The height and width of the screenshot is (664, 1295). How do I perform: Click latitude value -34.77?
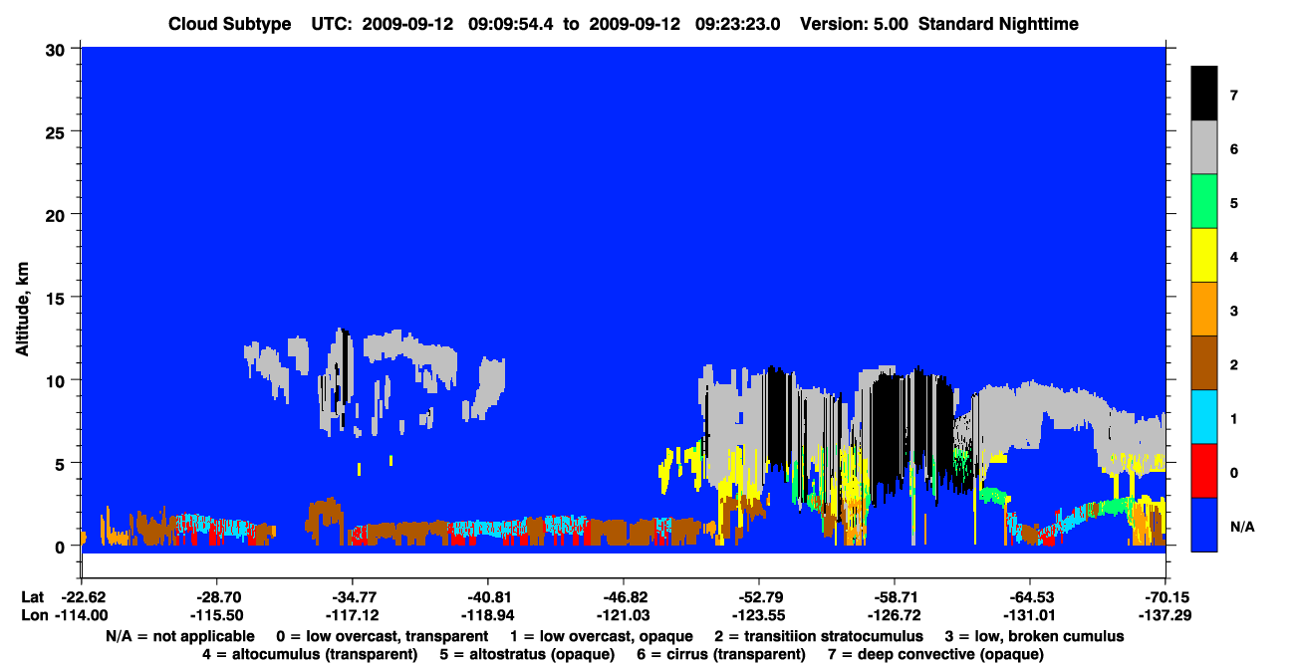352,596
